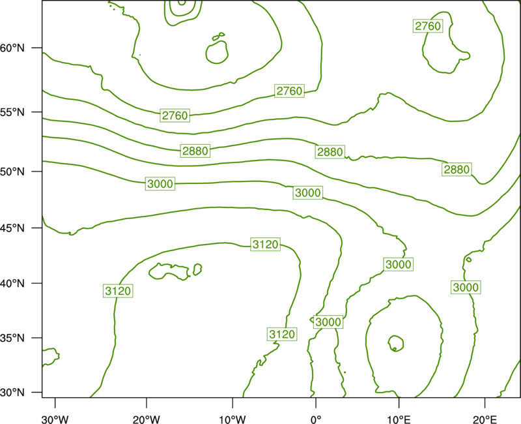Click the 10°E longitude axis label
The height and width of the screenshot is (424, 521).
399,419
